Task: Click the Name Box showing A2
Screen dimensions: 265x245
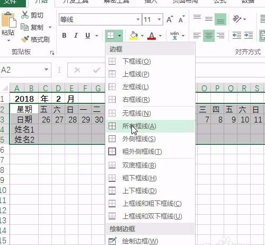Action: pos(25,70)
